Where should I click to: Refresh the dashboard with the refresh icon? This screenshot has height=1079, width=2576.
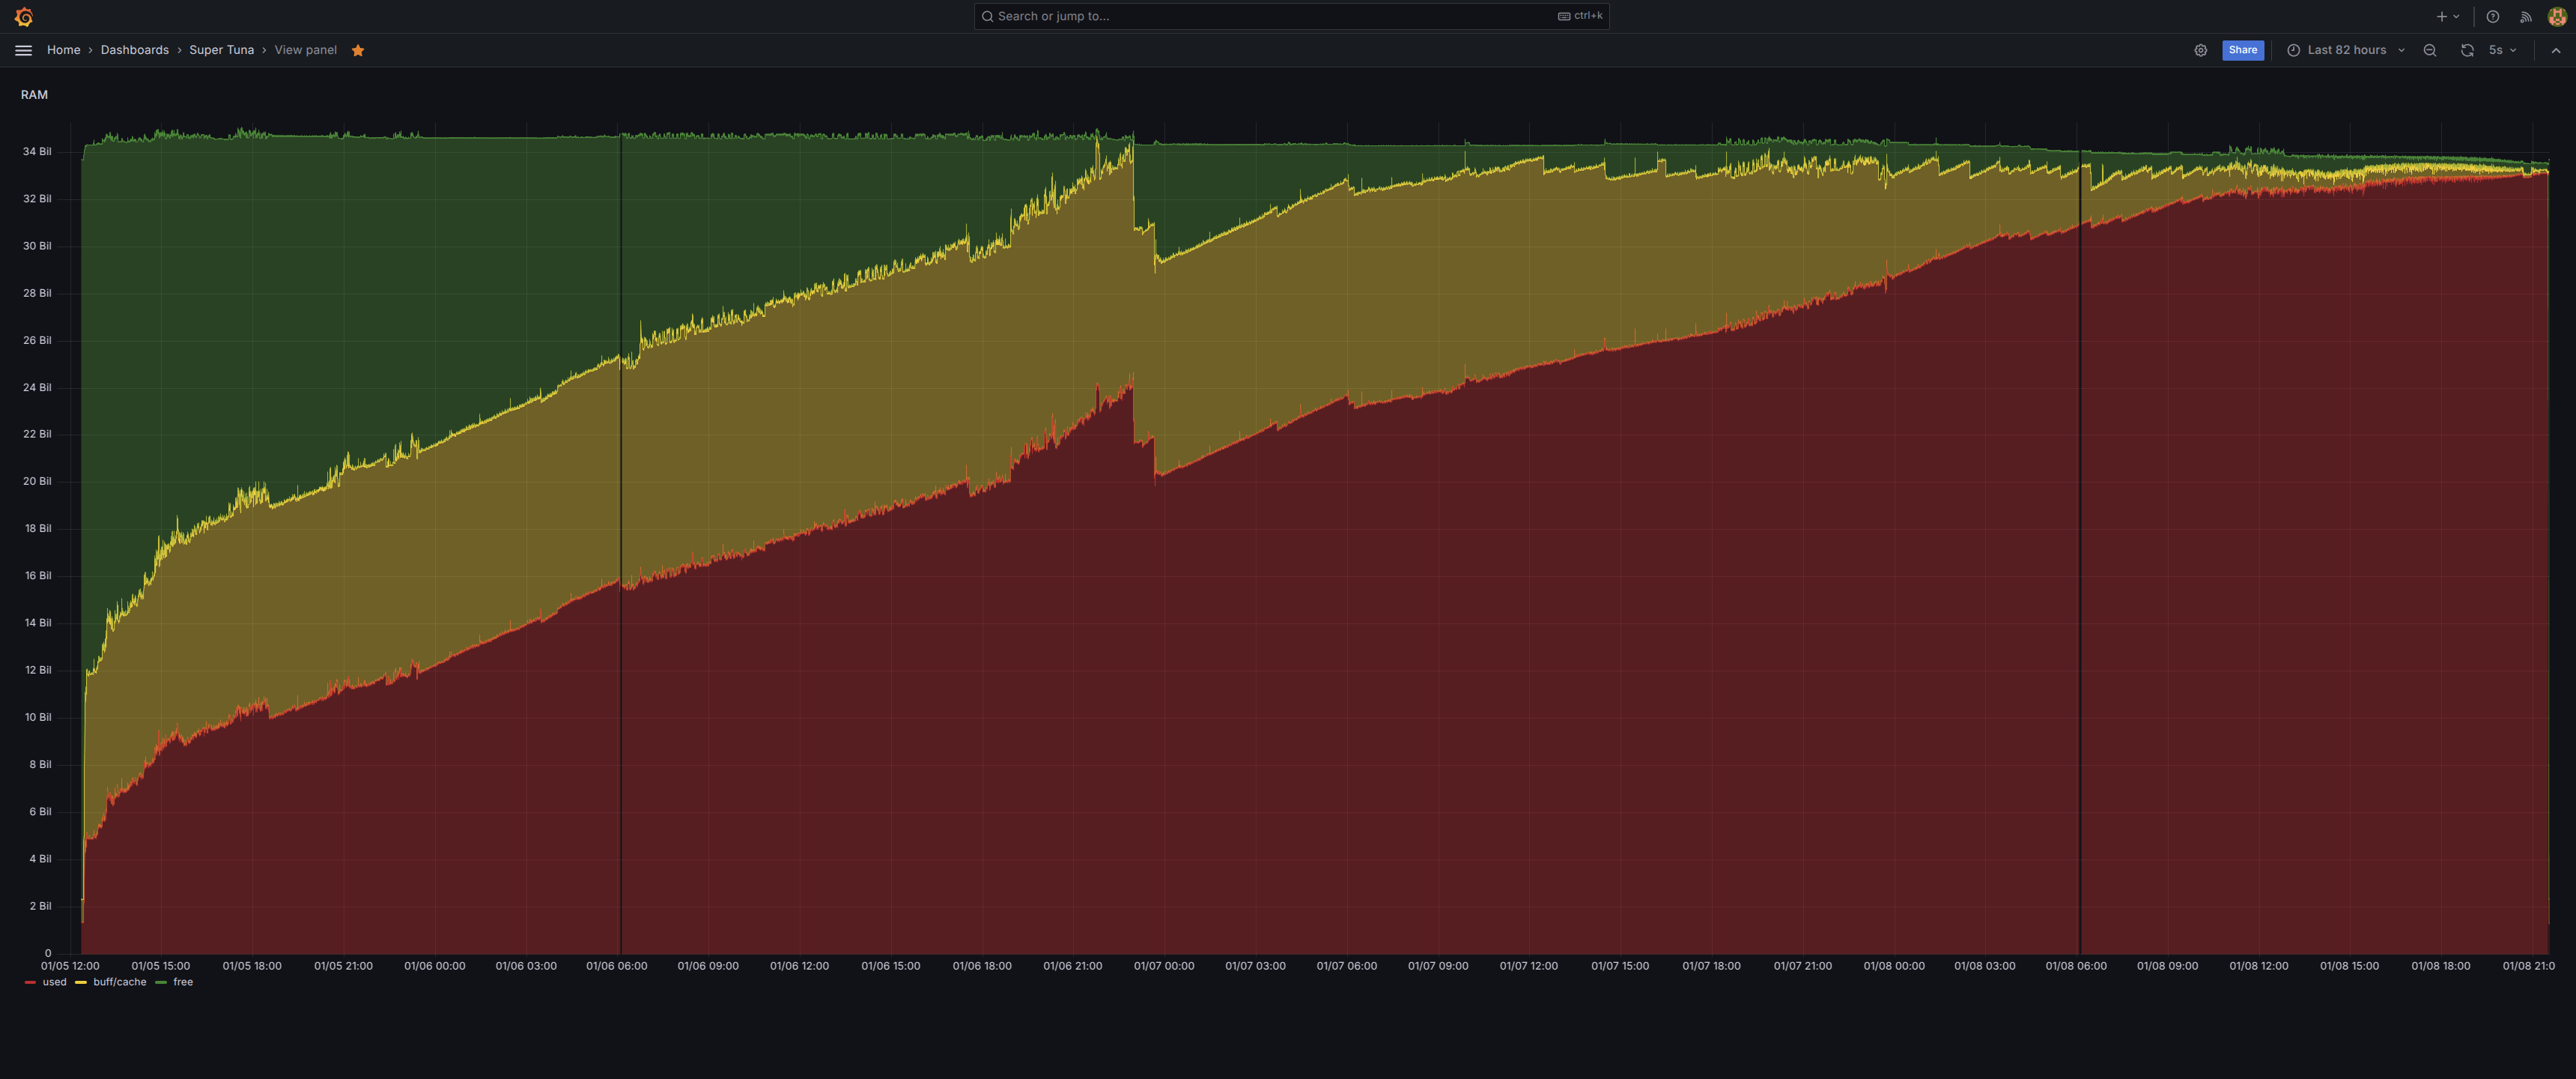pos(2467,50)
